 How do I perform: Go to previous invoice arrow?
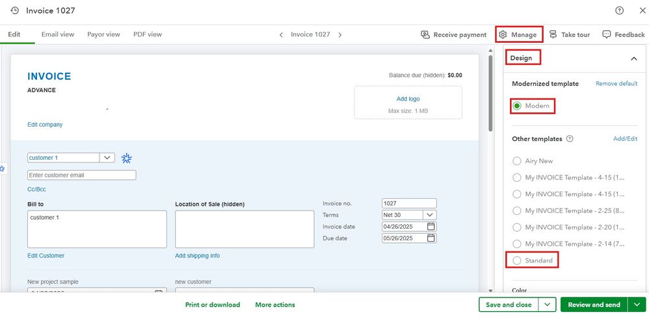(x=281, y=34)
